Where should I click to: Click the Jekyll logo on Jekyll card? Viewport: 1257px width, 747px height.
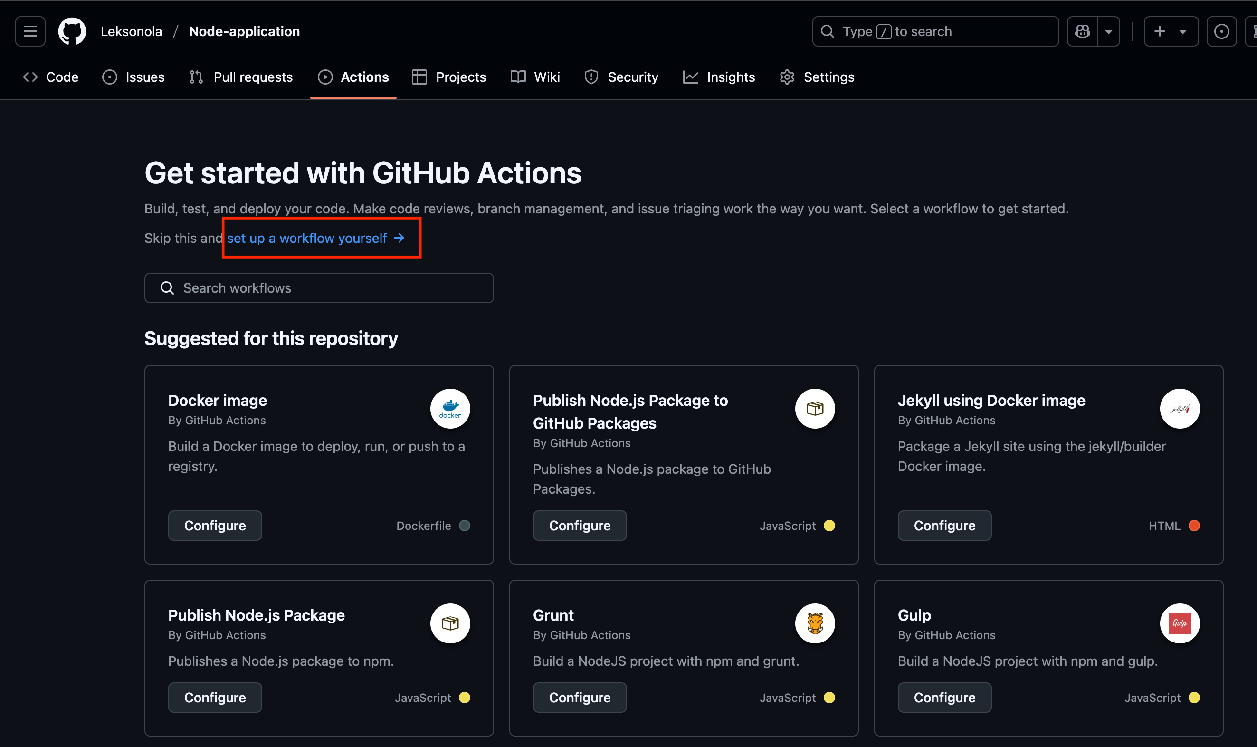(1180, 409)
